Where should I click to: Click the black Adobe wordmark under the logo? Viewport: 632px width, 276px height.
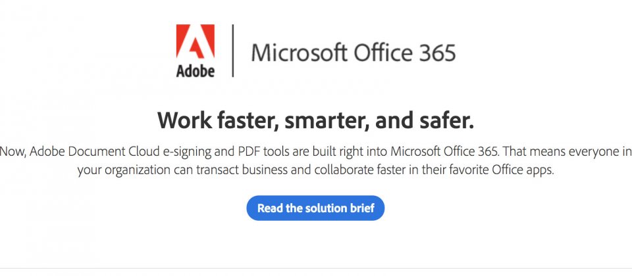(x=195, y=70)
